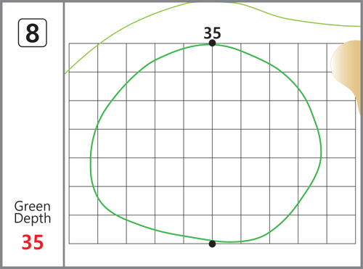Viewport: 363px width, 269px height.
Task: Click the grid cell just left of the bunker
Action: point(313,58)
